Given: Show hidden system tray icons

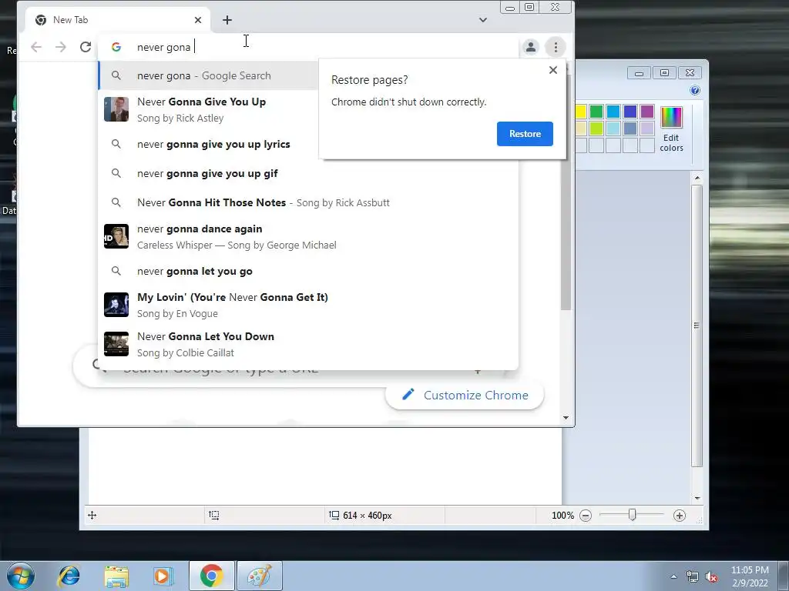Looking at the screenshot, I should point(673,576).
